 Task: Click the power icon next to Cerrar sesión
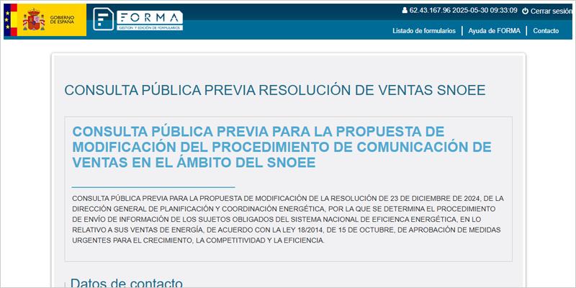[526, 11]
